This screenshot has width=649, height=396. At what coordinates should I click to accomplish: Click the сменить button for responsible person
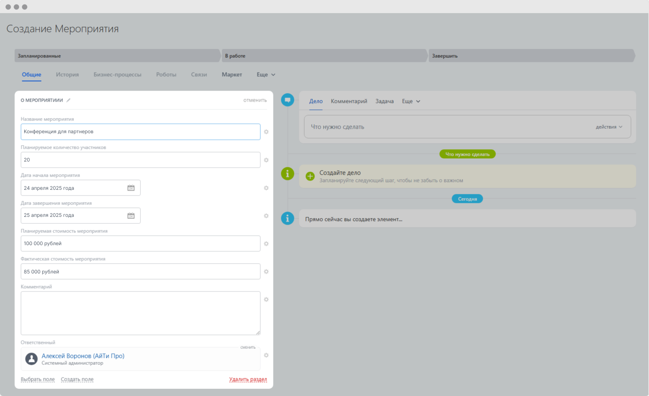(248, 347)
